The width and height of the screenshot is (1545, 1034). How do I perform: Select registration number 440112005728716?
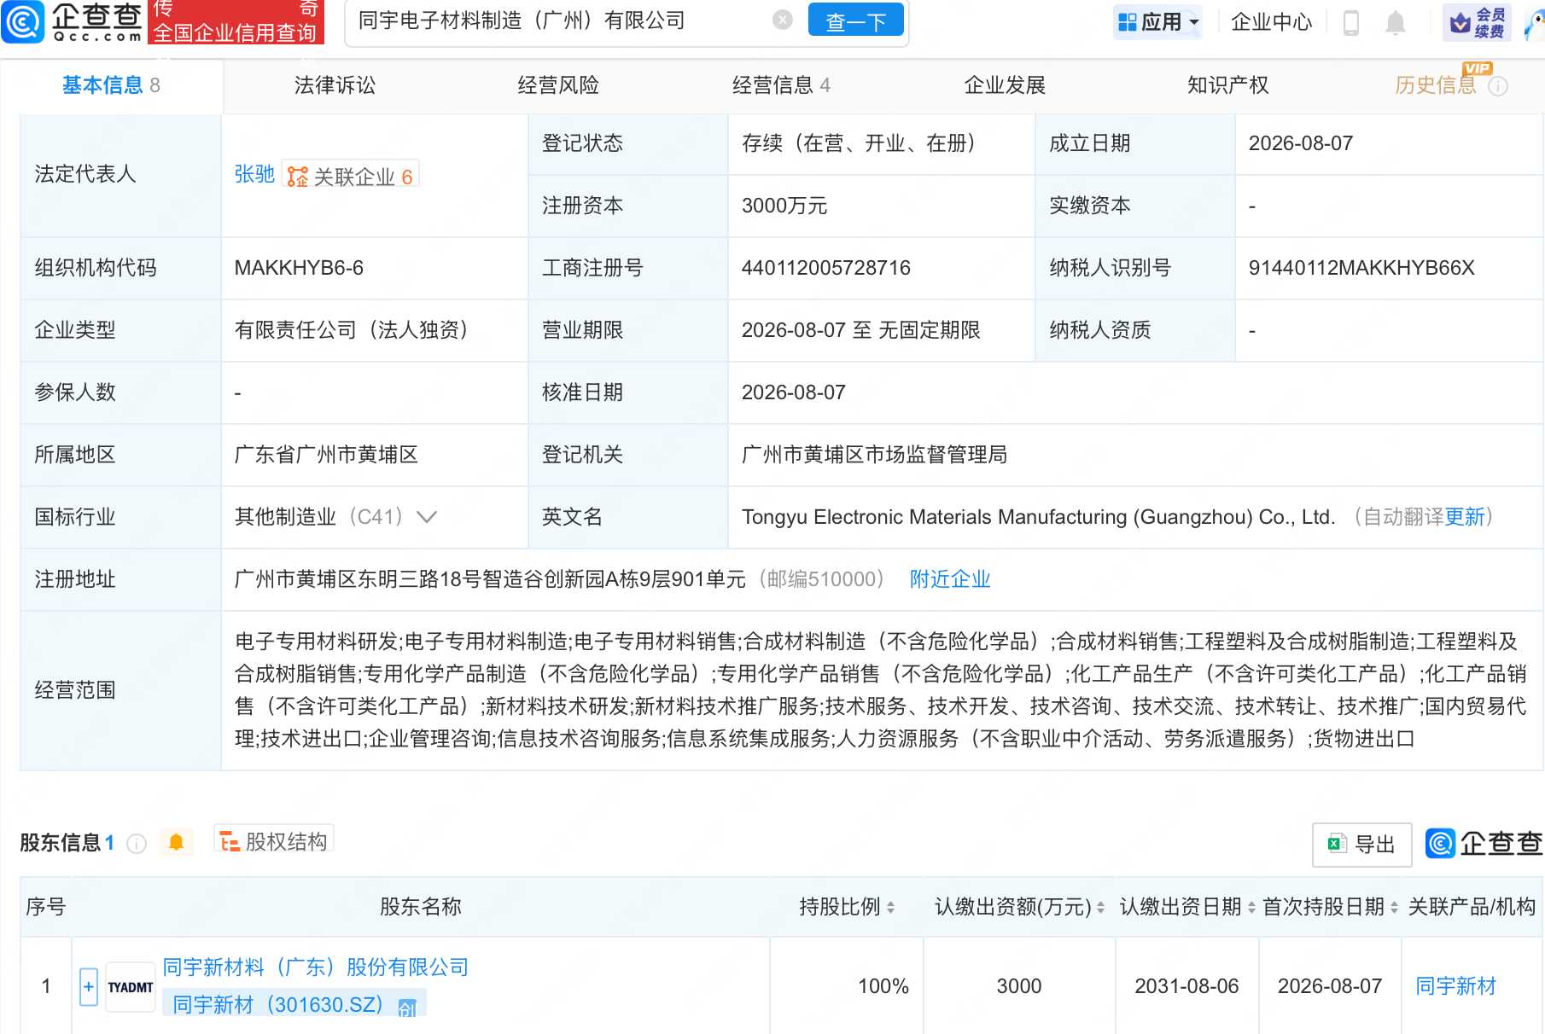click(x=826, y=268)
